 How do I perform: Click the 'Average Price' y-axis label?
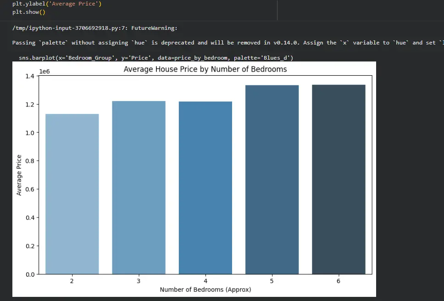click(x=19, y=175)
